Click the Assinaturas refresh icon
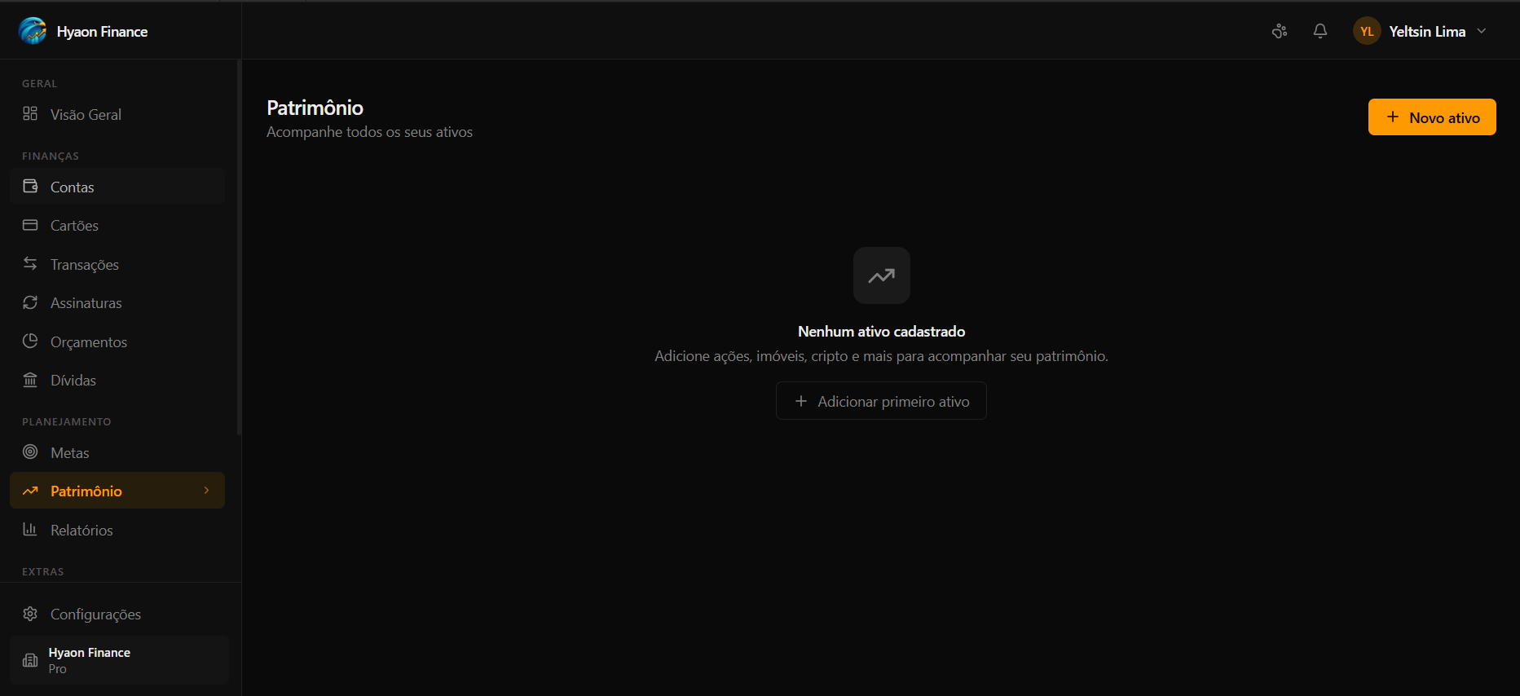Screen dimensions: 1520x696 tap(30, 302)
